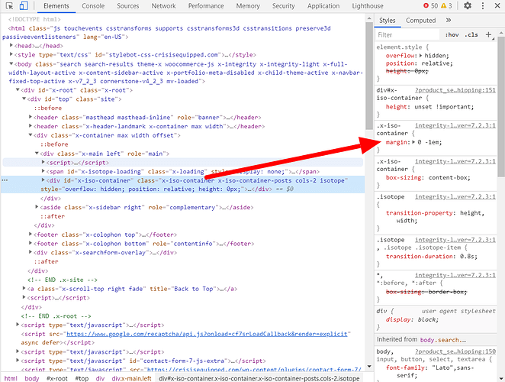The width and height of the screenshot is (505, 382).
Task: Click the selected node's ellipsis actions
Action: (x=5, y=180)
